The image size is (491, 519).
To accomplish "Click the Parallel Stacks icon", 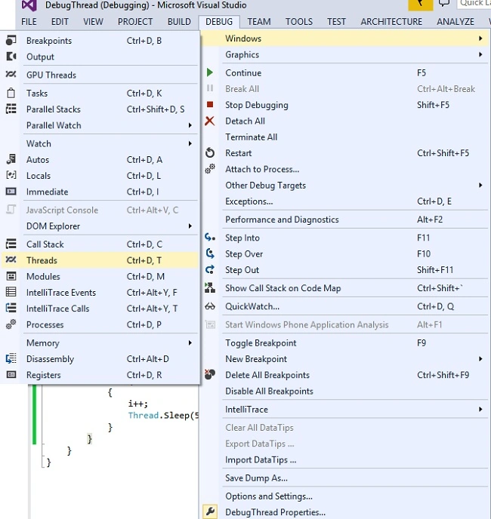I will point(11,109).
